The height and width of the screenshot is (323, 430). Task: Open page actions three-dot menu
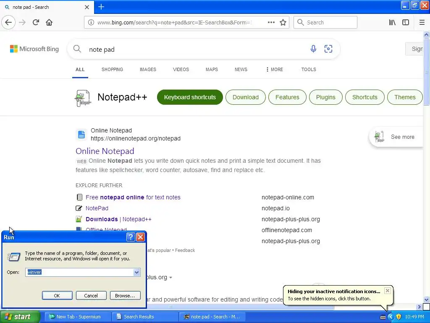coord(271,22)
